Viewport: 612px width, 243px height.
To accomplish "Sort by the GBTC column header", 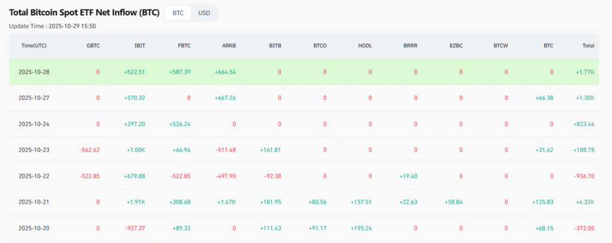I will 93,45.
